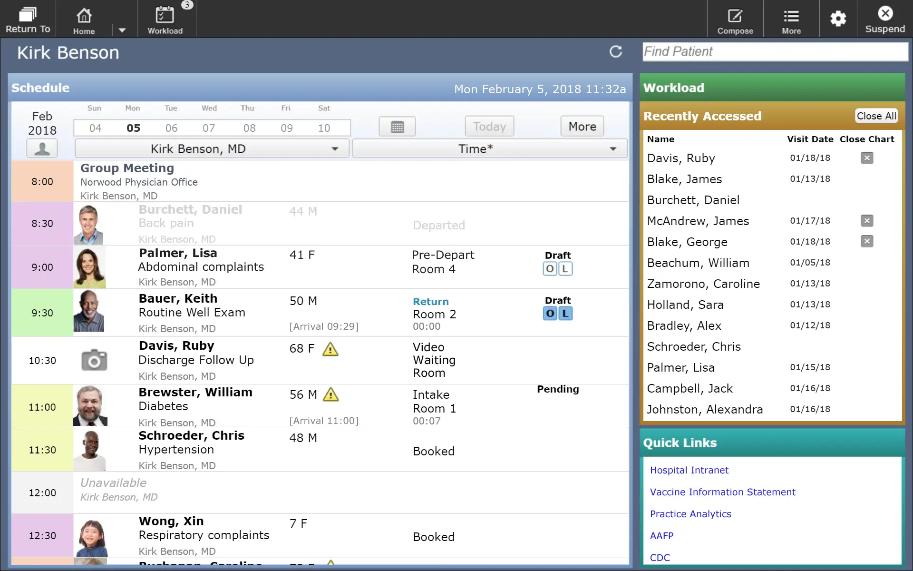Open the Kirk Benson, MD provider dropdown
The width and height of the screenshot is (913, 571).
[212, 148]
